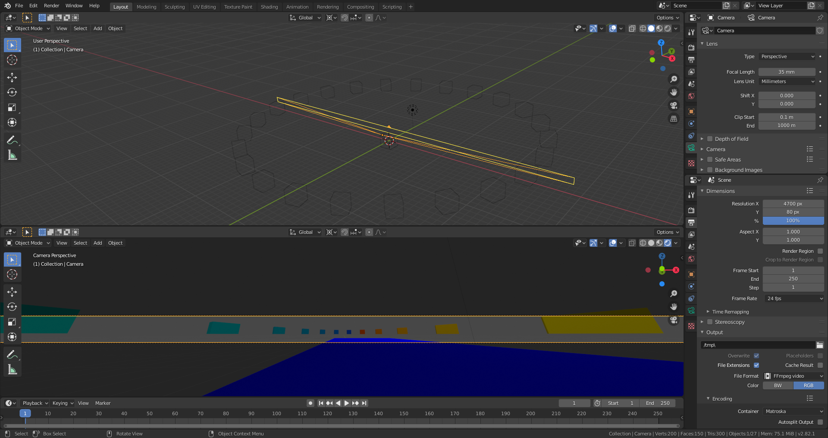Viewport: 828px width, 438px height.
Task: Select the Move tool
Action: pyautogui.click(x=12, y=77)
